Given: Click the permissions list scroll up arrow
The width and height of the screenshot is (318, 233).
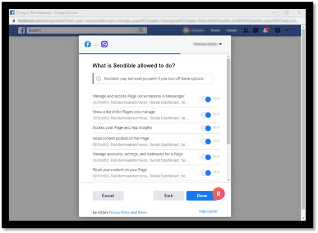Looking at the screenshot, I should pyautogui.click(x=229, y=57).
